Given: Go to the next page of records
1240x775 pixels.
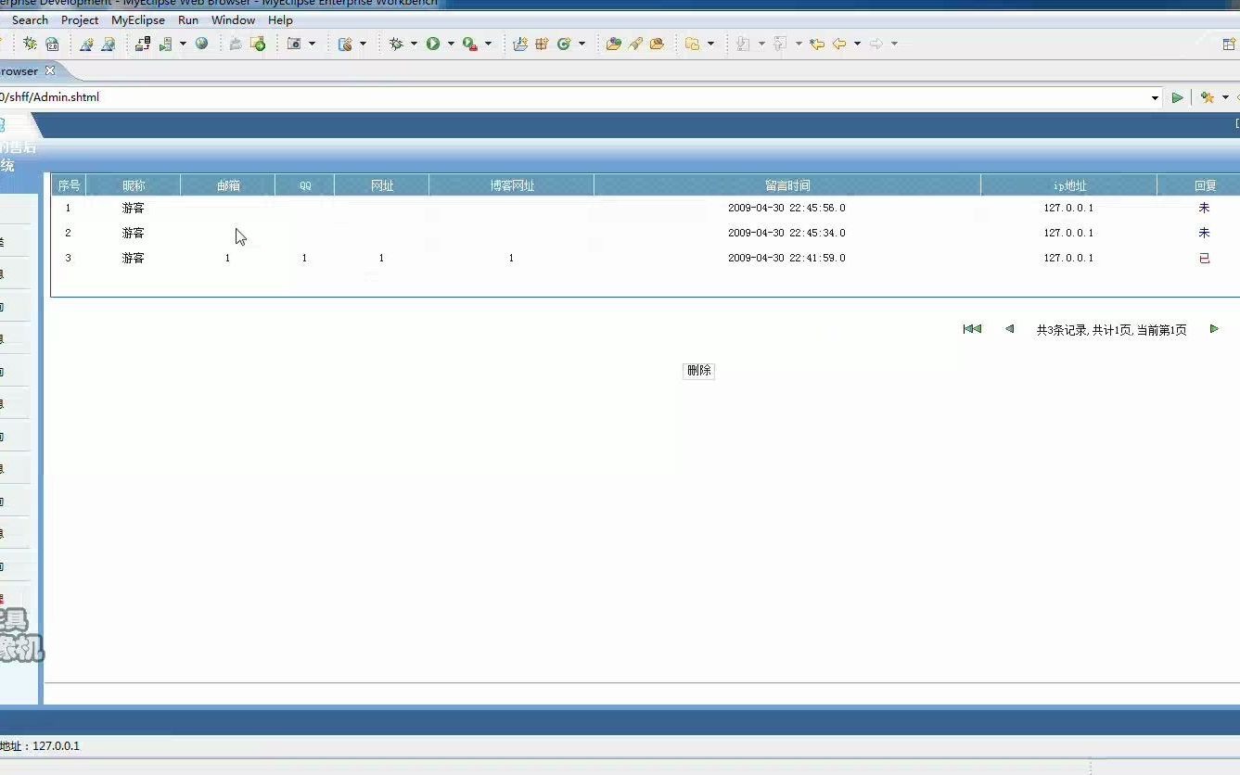Looking at the screenshot, I should 1214,329.
